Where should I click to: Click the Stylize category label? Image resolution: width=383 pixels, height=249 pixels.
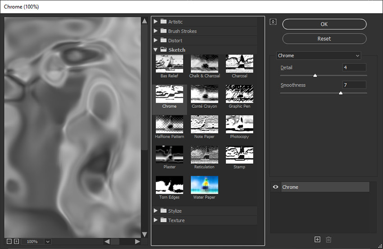[x=175, y=211]
